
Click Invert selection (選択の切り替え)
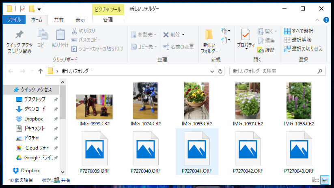(303, 49)
